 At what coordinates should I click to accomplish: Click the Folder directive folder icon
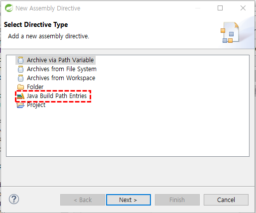[x=20, y=87]
